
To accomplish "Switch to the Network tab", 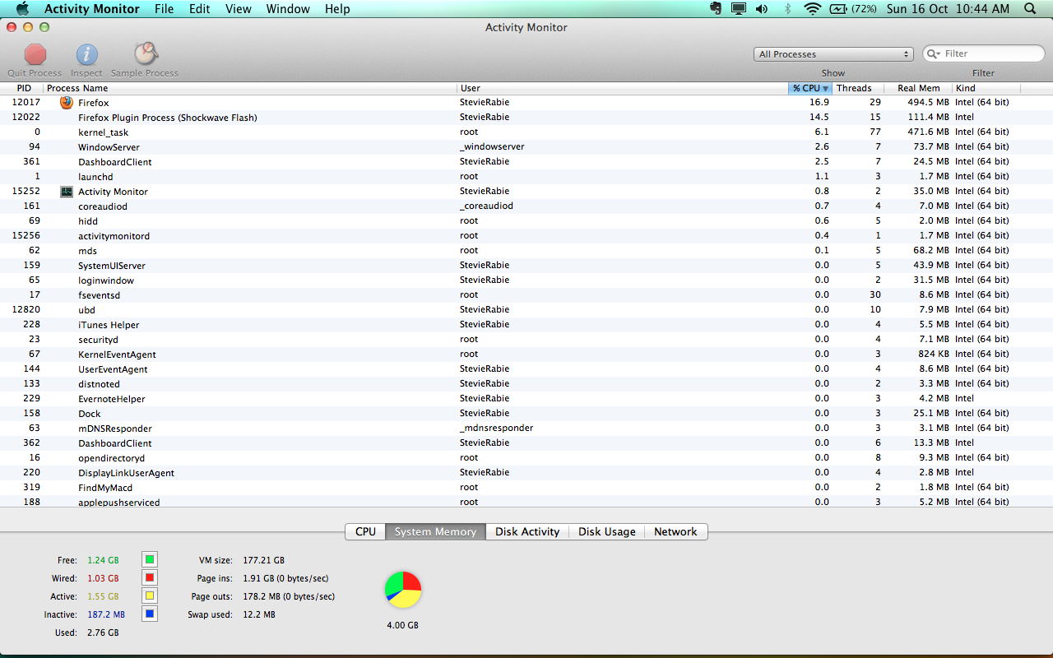I will (675, 532).
